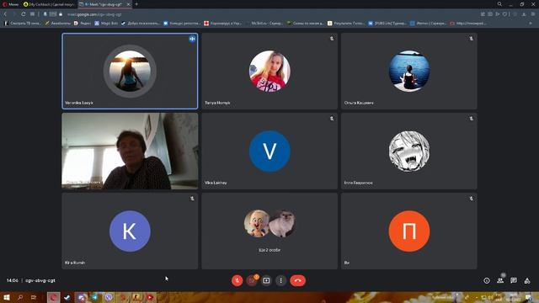The height and width of the screenshot is (303, 539).
Task: Open Viber from the taskbar
Action: coord(109,297)
